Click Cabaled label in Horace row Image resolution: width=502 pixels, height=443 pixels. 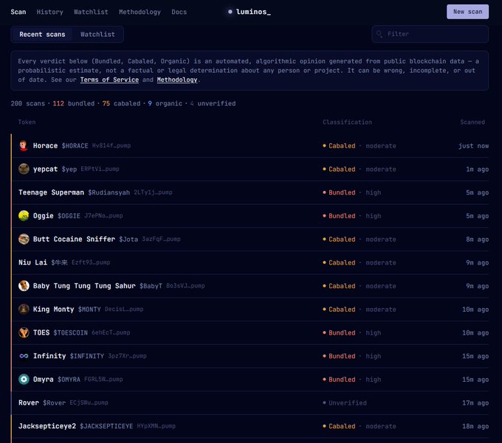342,146
